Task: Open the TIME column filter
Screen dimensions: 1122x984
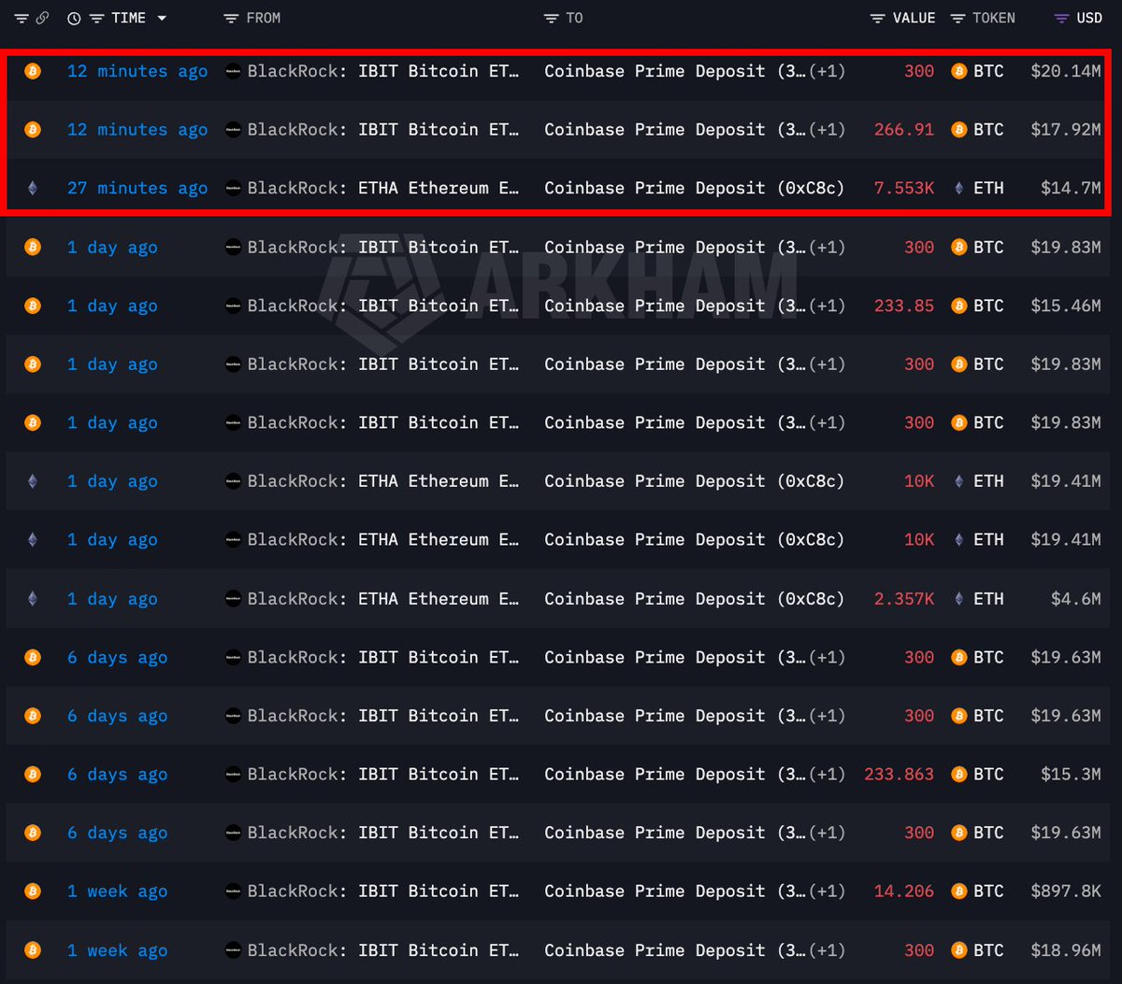Action: (x=96, y=18)
